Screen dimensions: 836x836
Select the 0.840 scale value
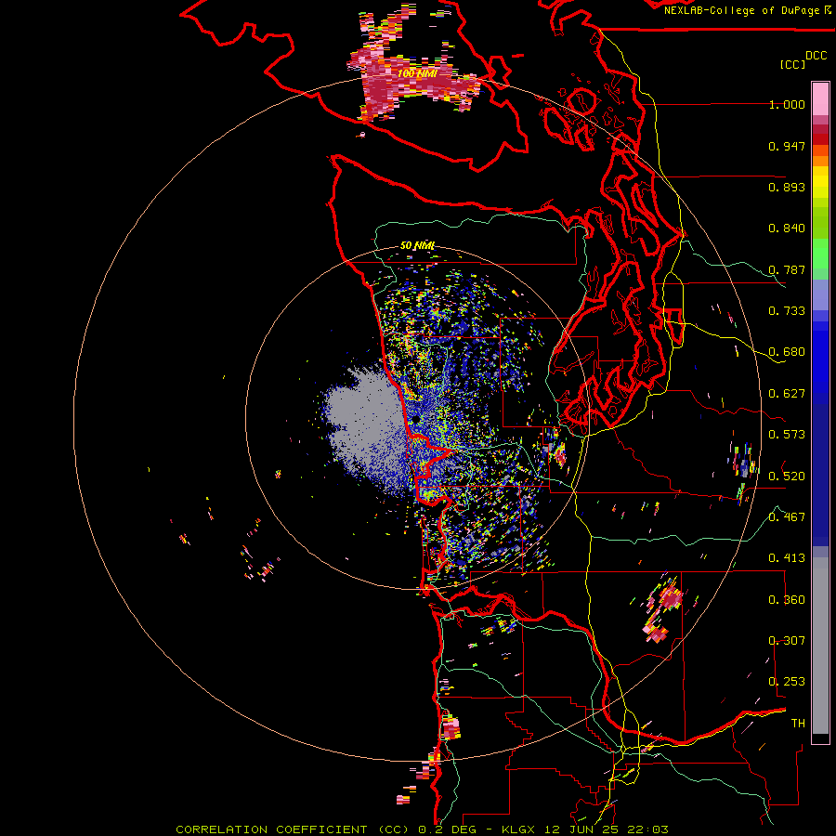787,229
